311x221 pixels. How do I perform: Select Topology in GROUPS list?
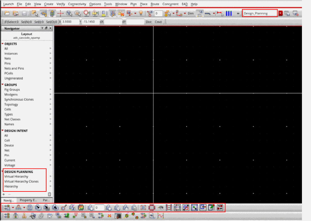11,104
